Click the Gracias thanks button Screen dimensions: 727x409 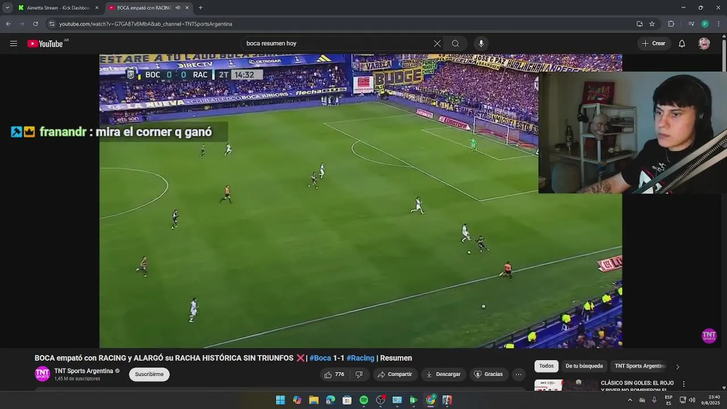coord(488,374)
